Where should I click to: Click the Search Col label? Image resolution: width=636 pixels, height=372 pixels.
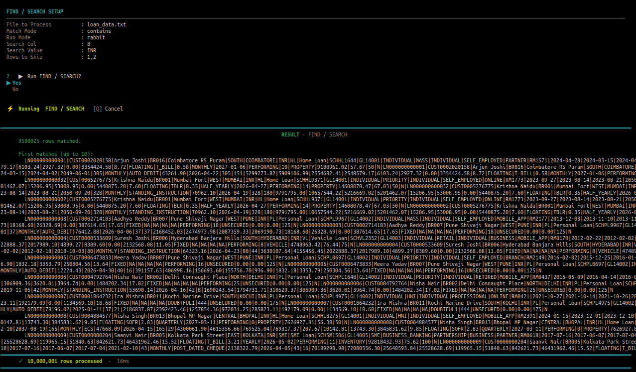point(20,44)
